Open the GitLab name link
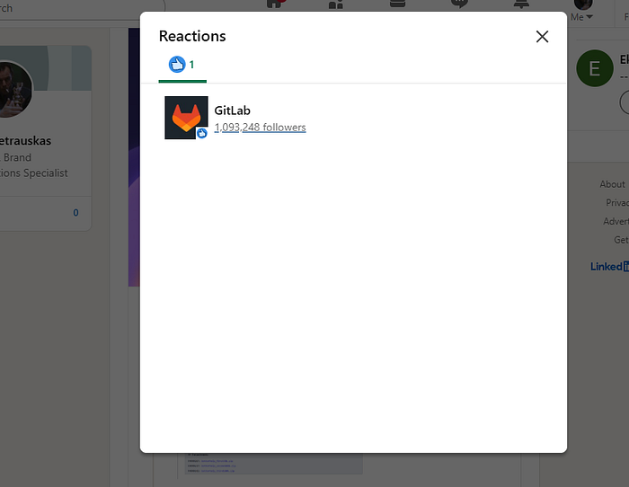This screenshot has width=629, height=487. pyautogui.click(x=232, y=111)
